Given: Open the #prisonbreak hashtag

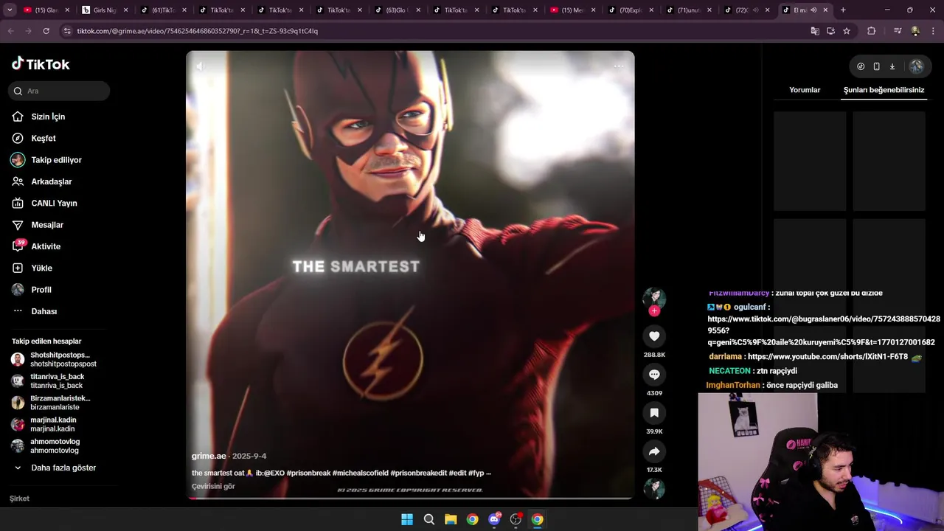Looking at the screenshot, I should [308, 473].
